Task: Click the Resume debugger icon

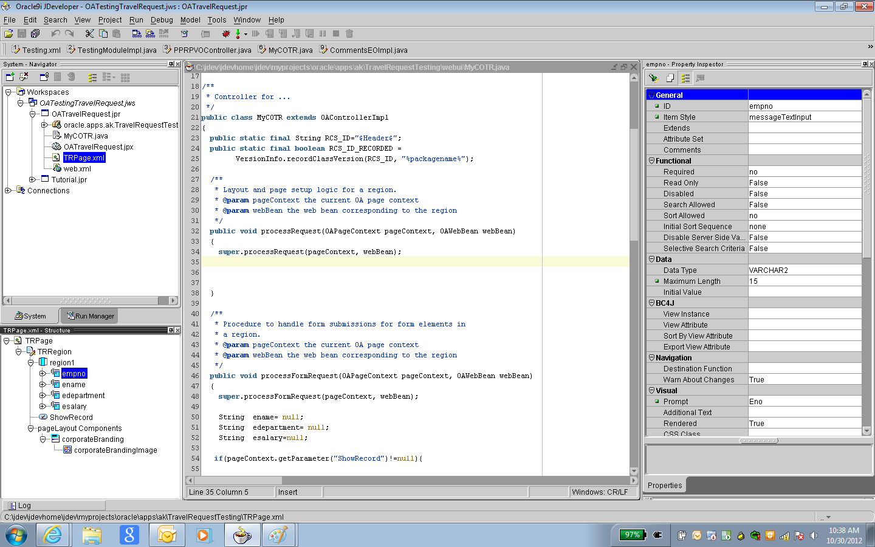Action: point(255,34)
